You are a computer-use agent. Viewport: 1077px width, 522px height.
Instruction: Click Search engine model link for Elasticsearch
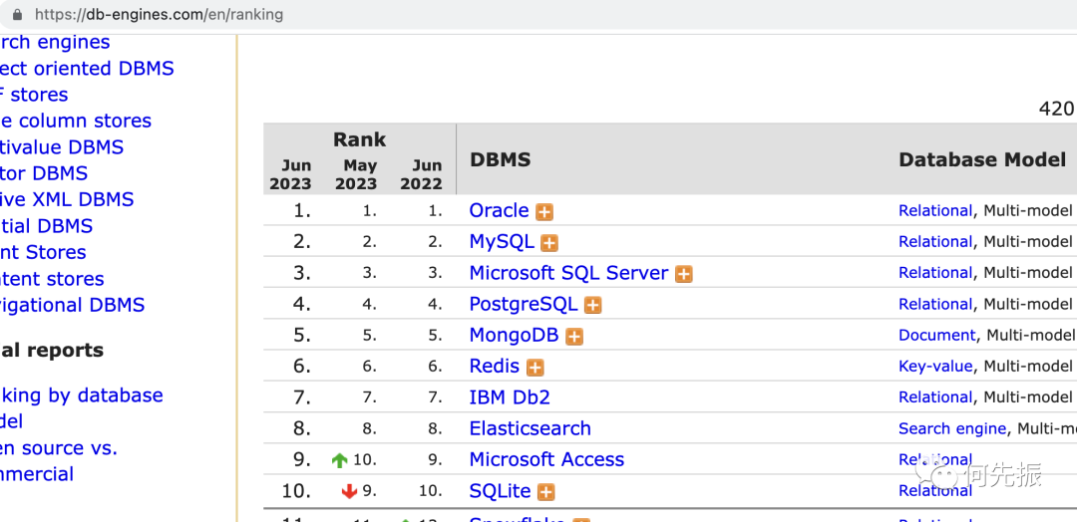coord(951,428)
